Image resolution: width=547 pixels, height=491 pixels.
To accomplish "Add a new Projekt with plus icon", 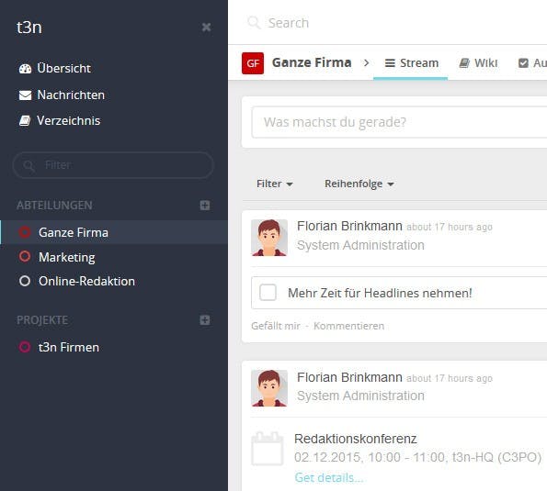I will (x=205, y=320).
